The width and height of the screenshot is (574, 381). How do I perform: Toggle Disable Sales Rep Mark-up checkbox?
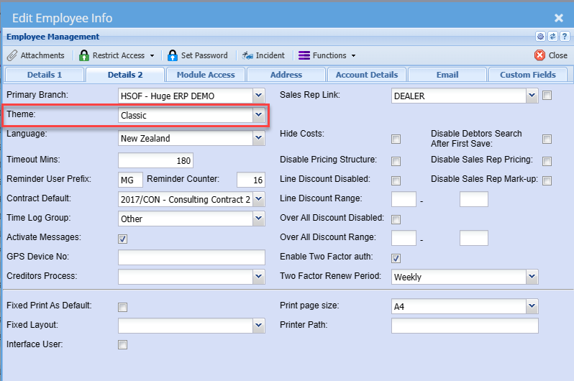547,181
